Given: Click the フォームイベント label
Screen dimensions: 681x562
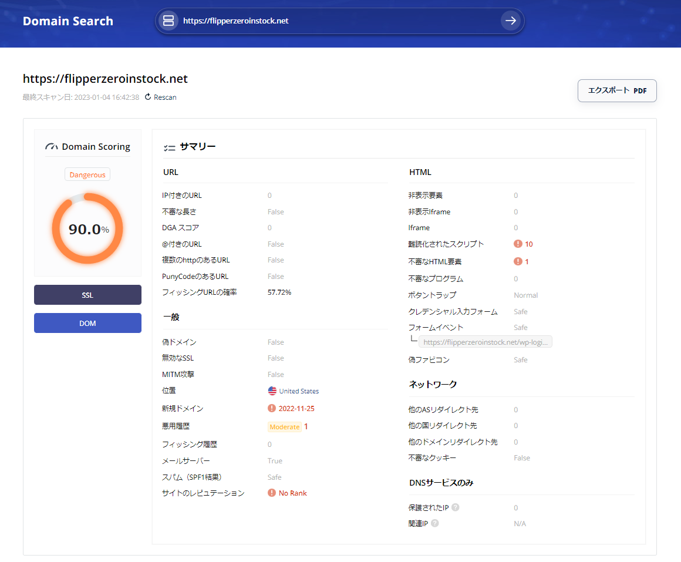Looking at the screenshot, I should coord(436,328).
